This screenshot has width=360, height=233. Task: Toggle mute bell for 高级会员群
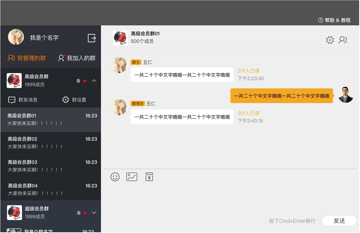point(78,81)
